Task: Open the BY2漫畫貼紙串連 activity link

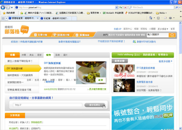Action: 146,68
